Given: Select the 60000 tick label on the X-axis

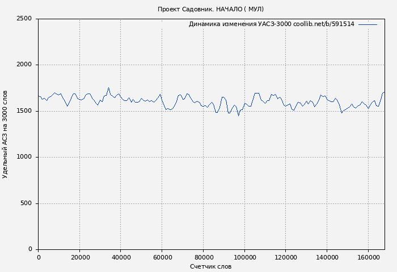Looking at the screenshot, I should tap(162, 257).
